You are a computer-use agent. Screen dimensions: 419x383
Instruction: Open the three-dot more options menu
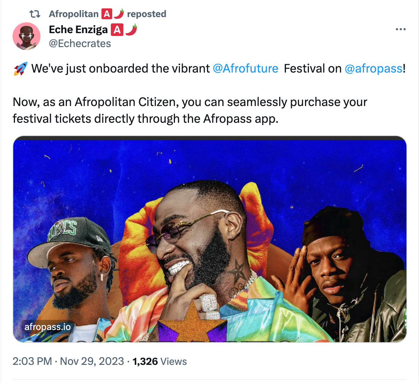click(x=401, y=29)
